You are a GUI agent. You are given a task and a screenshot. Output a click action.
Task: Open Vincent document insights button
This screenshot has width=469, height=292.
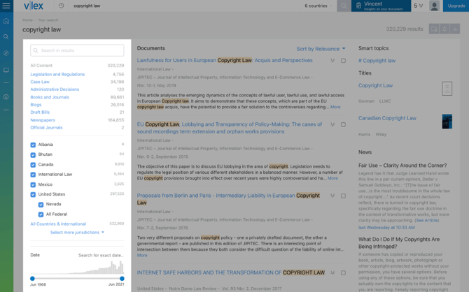pos(381,6)
